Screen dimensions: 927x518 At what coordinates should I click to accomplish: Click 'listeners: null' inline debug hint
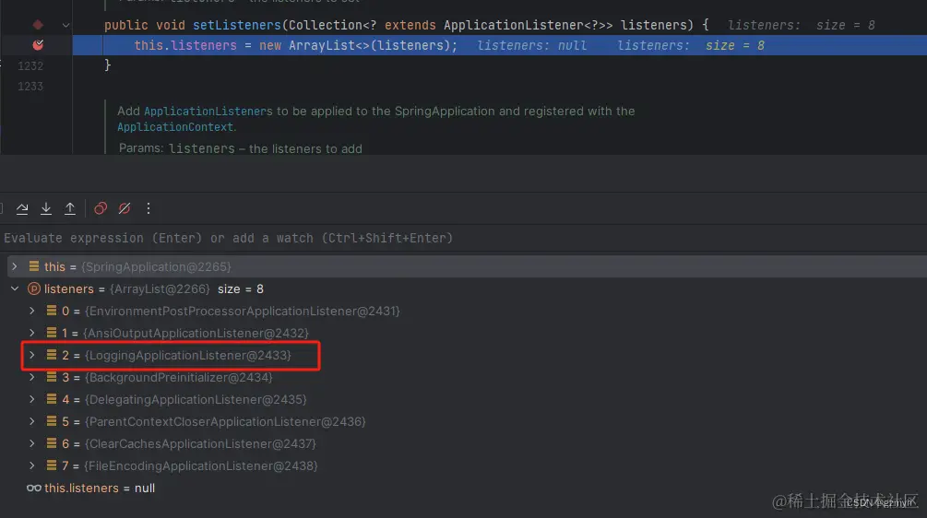point(532,45)
